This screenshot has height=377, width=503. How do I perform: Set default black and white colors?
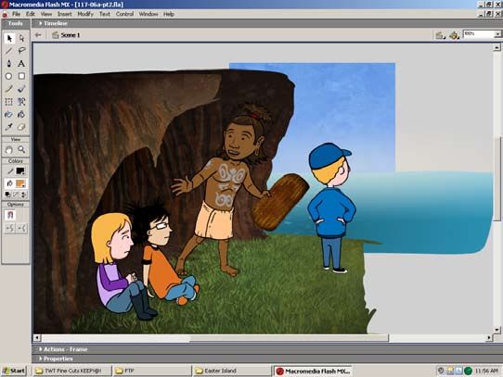click(7, 195)
